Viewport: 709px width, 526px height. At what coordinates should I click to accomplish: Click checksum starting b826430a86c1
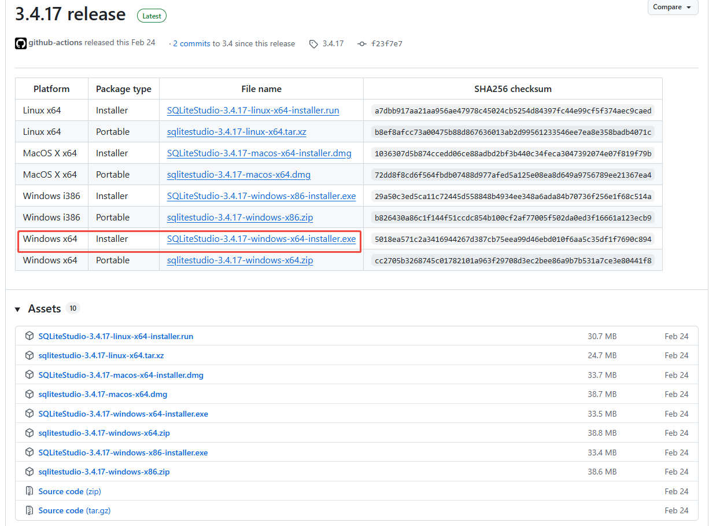pyautogui.click(x=513, y=218)
